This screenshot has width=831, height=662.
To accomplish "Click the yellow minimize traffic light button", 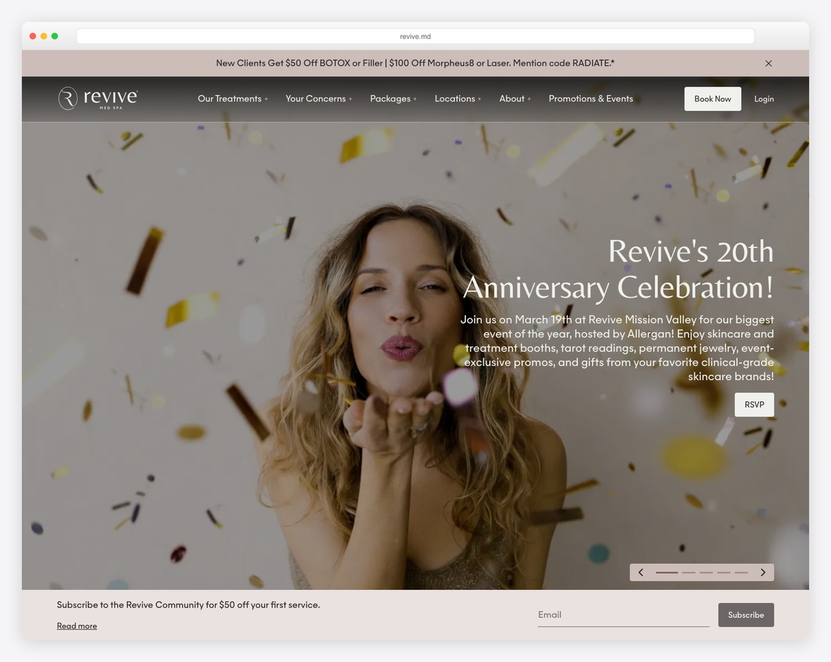I will point(44,35).
